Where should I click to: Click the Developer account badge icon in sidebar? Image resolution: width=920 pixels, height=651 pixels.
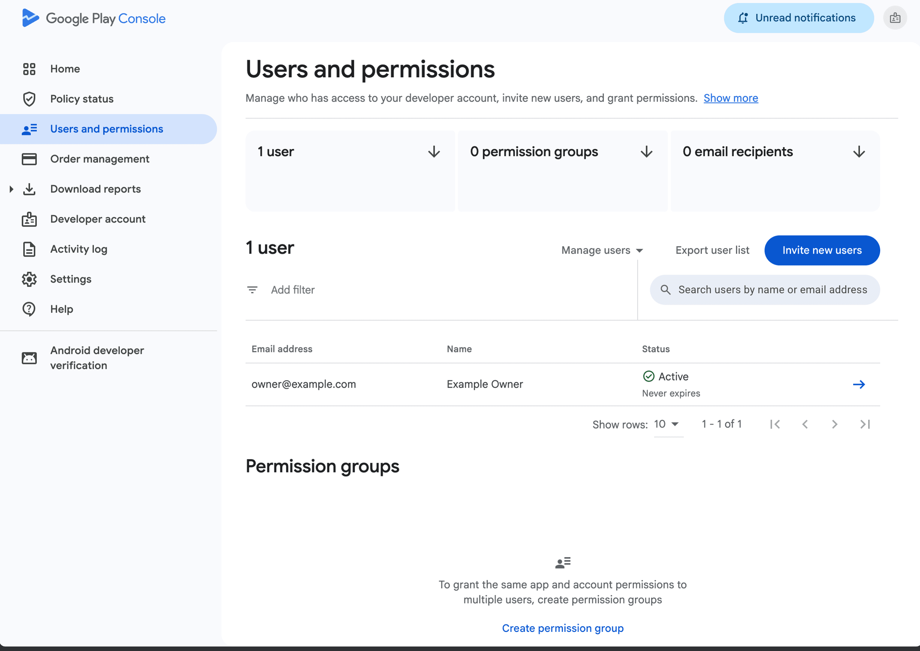29,219
